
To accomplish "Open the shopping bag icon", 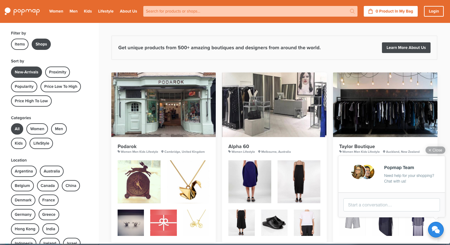I will pyautogui.click(x=370, y=11).
